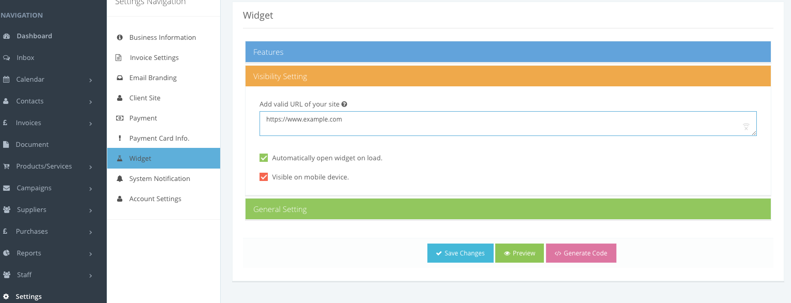Uncheck Visible on mobile device
The image size is (791, 303).
click(264, 177)
